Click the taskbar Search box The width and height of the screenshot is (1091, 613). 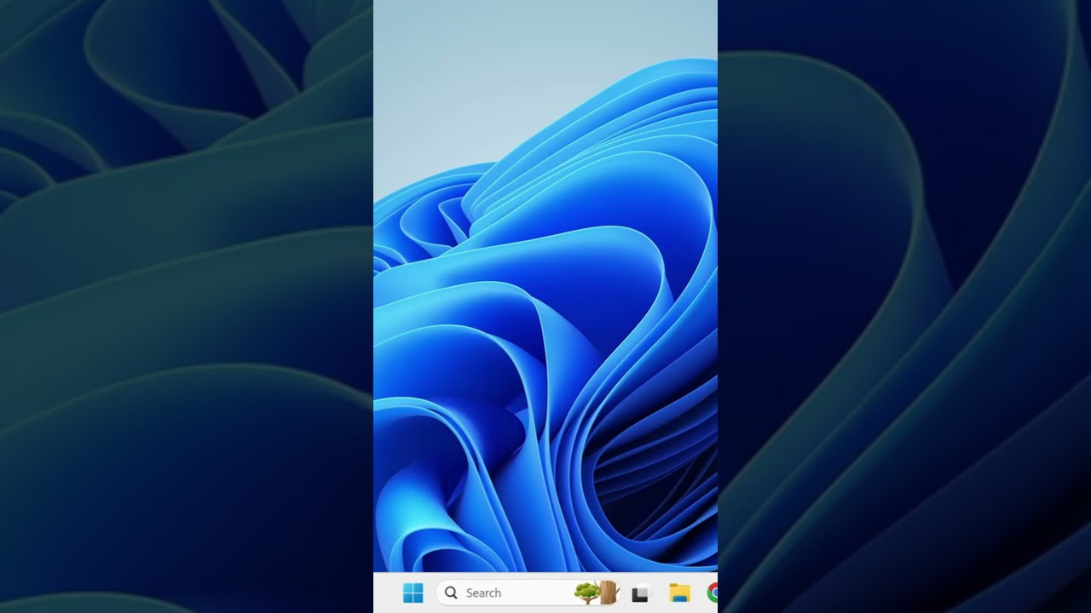(528, 593)
